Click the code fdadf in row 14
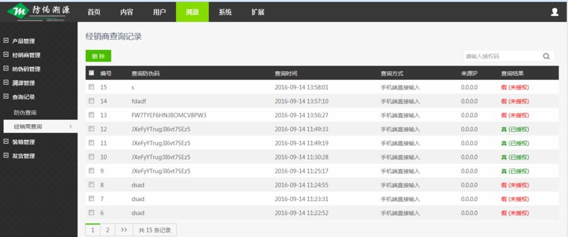 [138, 101]
